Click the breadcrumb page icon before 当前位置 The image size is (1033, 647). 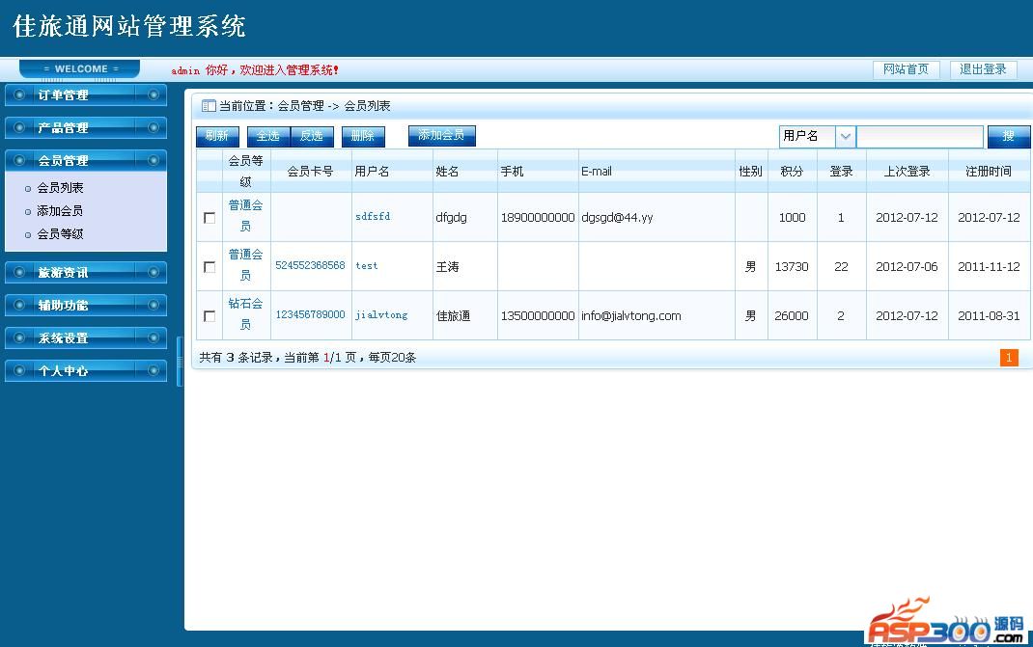click(209, 105)
